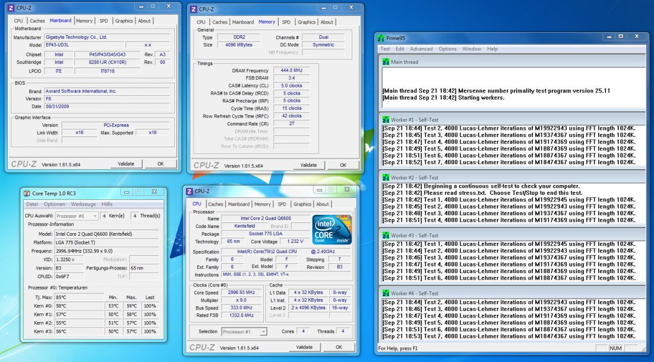Image resolution: width=654 pixels, height=362 pixels.
Task: Click the NUM indicator in Prime95 status bar
Action: point(617,349)
